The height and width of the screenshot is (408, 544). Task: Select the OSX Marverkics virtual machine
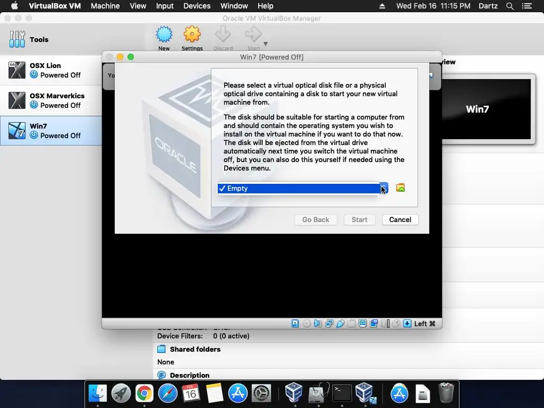(51, 100)
